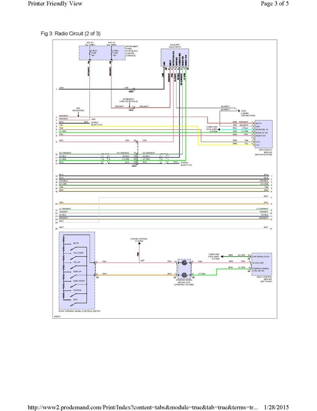The height and width of the screenshot is (411, 317).
Task: Click the 'LOW SERIAL DATA' pin label
Action: point(260,256)
